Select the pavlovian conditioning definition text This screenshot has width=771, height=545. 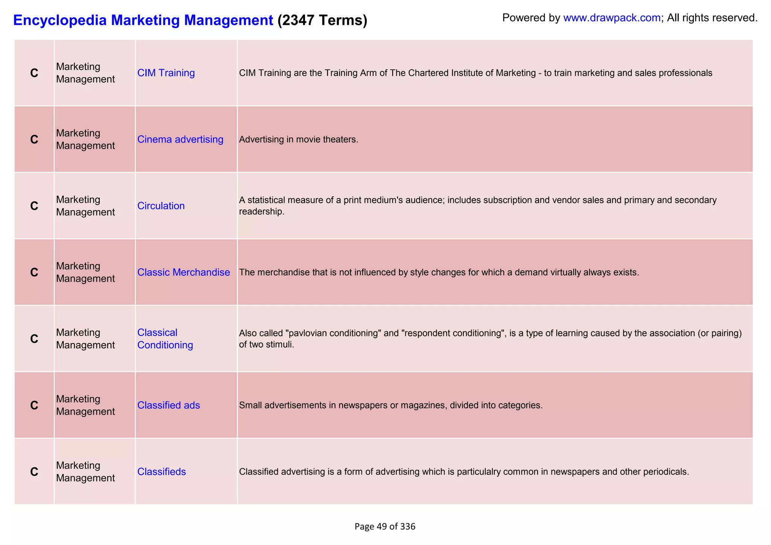pos(490,339)
